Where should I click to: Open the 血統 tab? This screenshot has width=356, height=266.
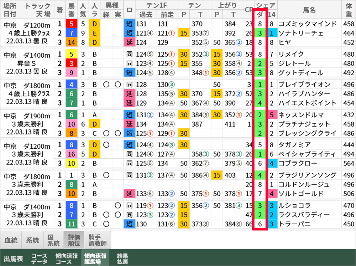pos(11,240)
